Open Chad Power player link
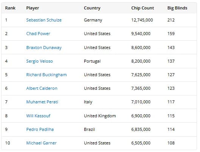 tap(38, 34)
